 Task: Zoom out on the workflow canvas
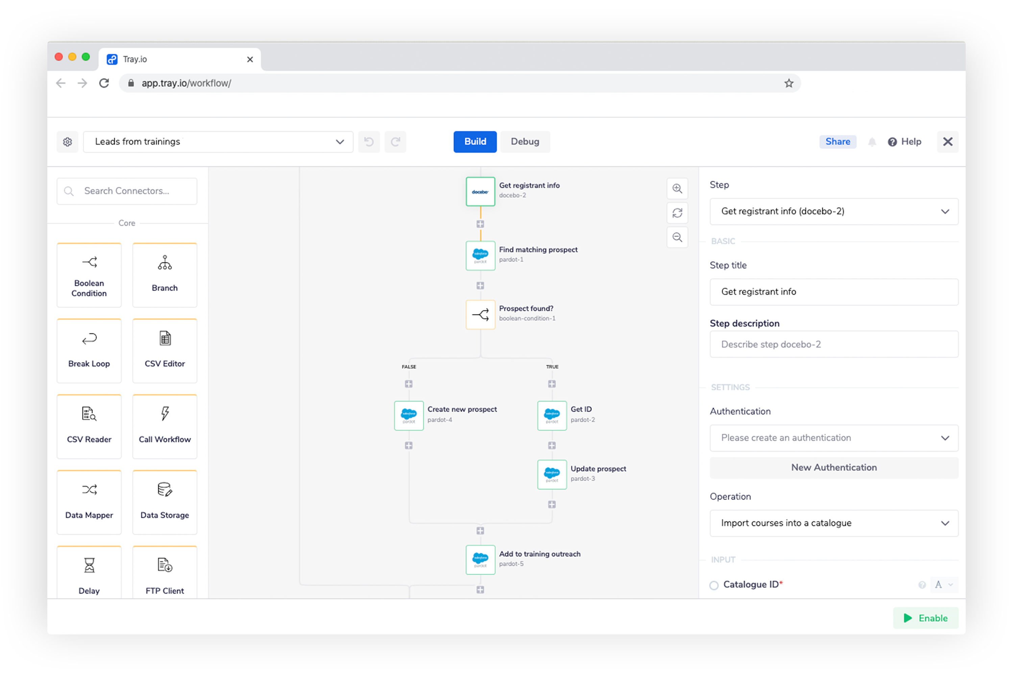coord(677,237)
